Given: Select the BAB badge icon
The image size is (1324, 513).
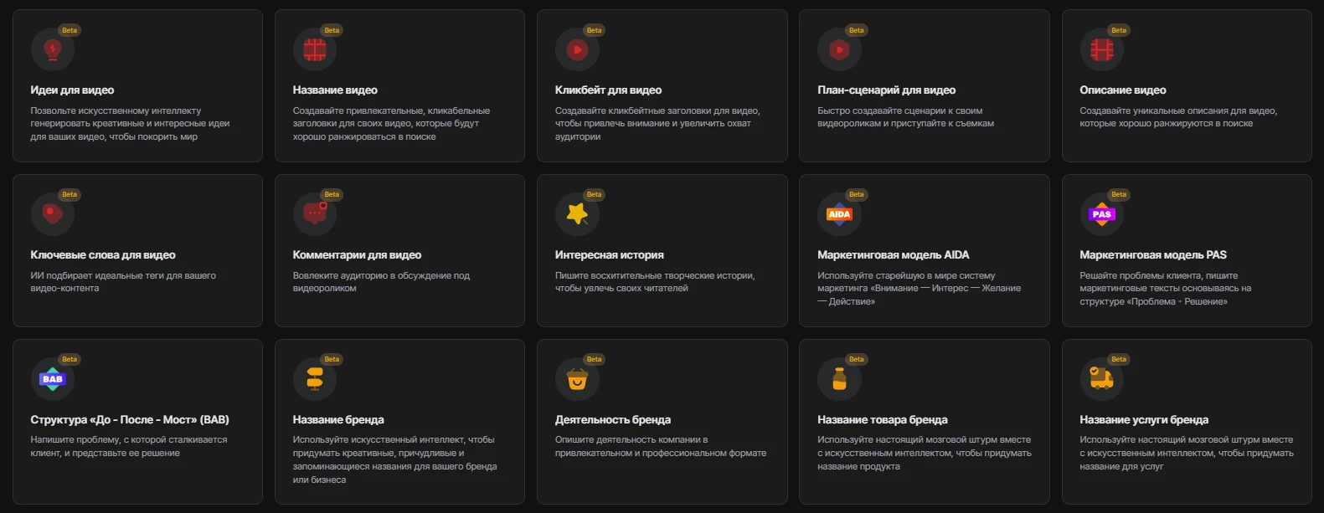Looking at the screenshot, I should tap(53, 379).
